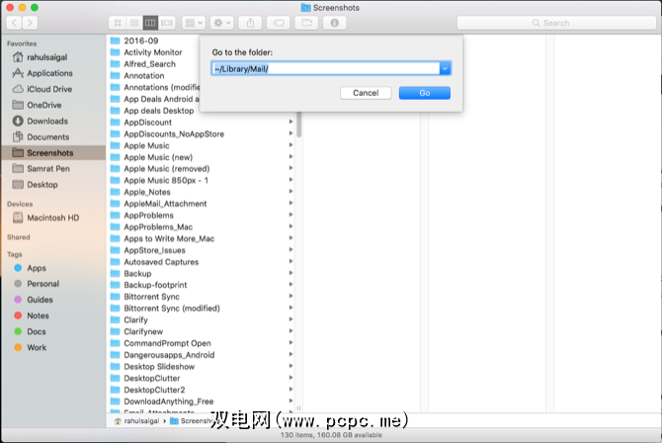
Task: Open Desktop in sidebar
Action: (x=41, y=185)
